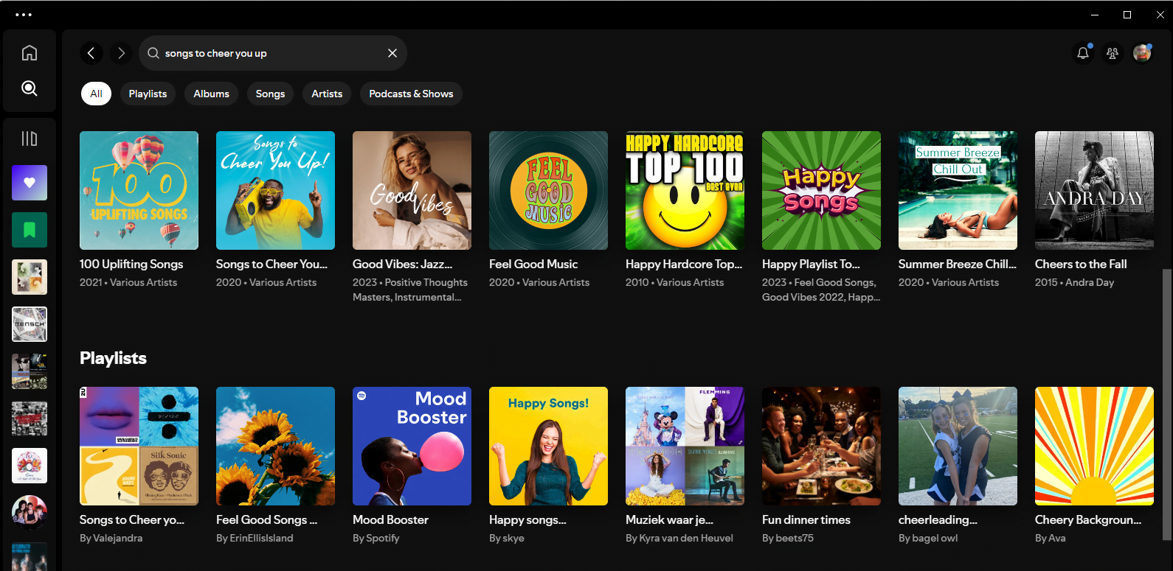Click the Mood Booster playlist title
1173x571 pixels.
pyautogui.click(x=390, y=519)
